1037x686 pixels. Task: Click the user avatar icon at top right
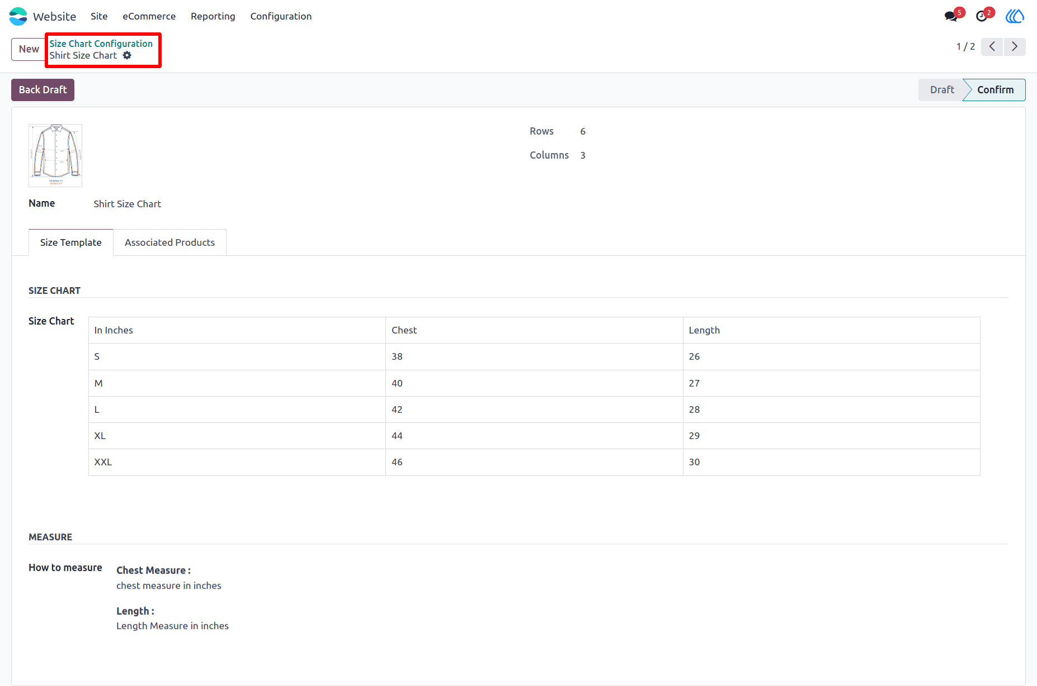click(x=1015, y=16)
